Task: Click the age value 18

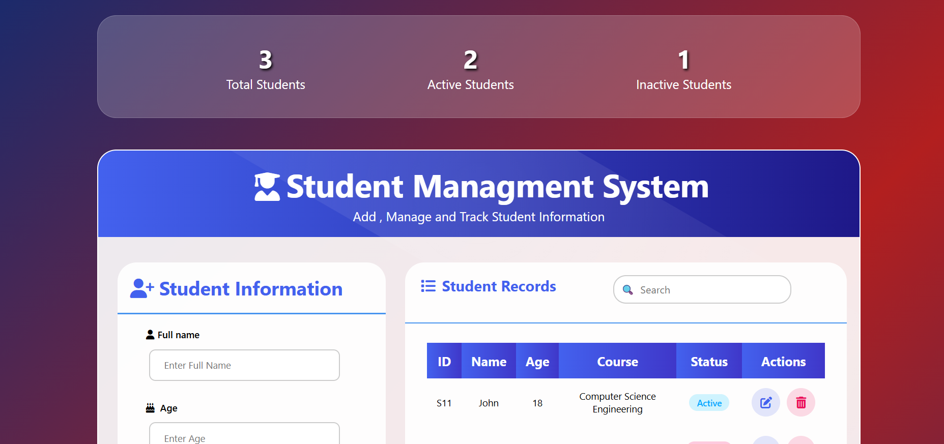Action: click(537, 403)
